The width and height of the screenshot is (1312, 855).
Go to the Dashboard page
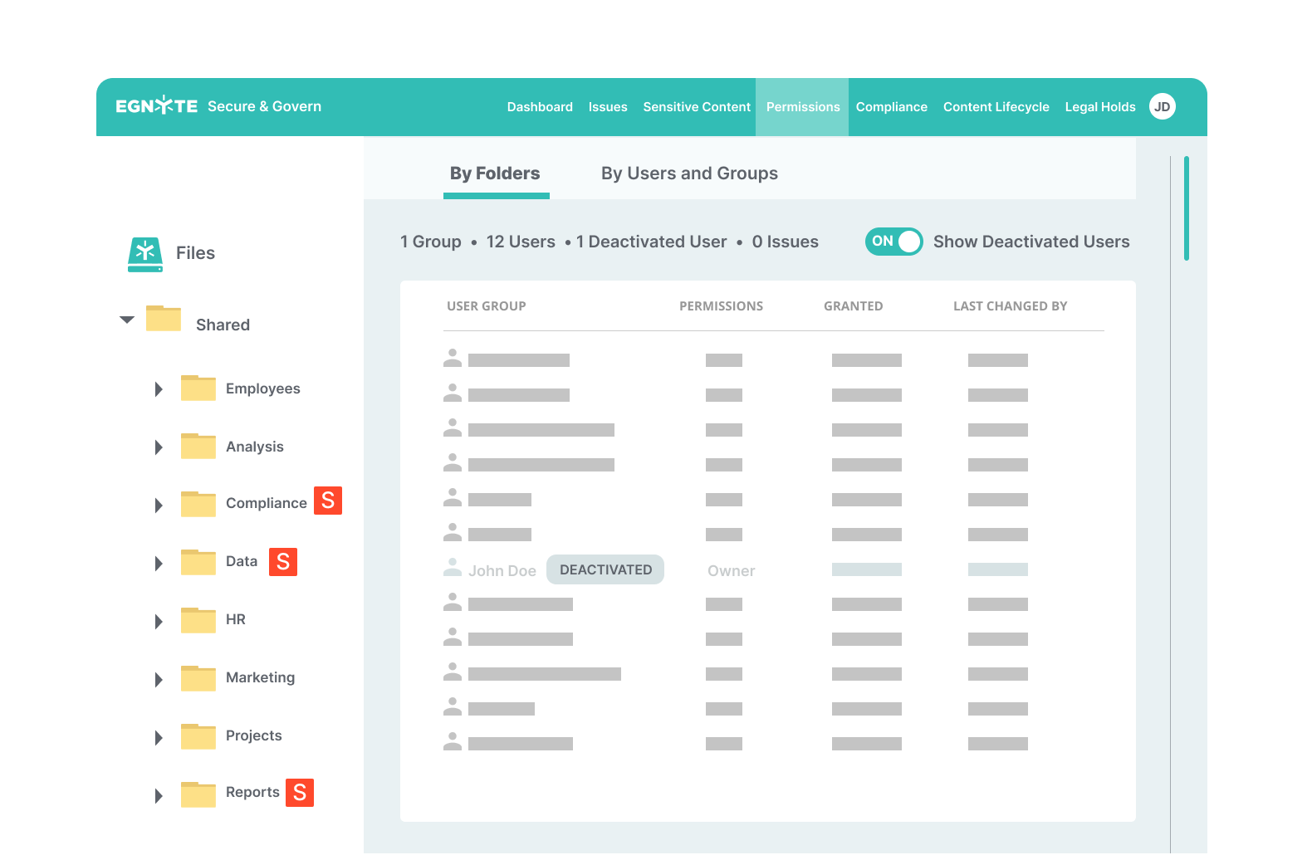pyautogui.click(x=540, y=107)
